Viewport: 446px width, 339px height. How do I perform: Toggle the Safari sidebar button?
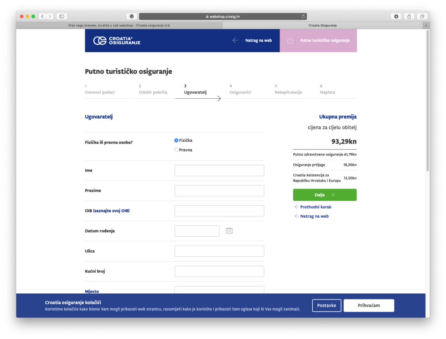tap(61, 17)
